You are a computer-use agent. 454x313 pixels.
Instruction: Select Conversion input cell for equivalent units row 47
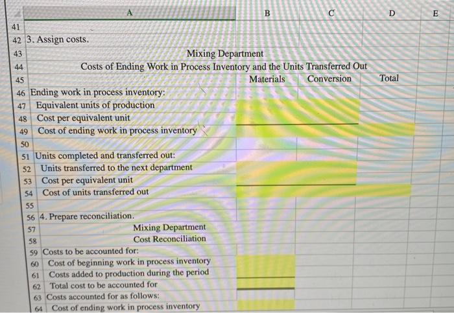click(x=328, y=105)
